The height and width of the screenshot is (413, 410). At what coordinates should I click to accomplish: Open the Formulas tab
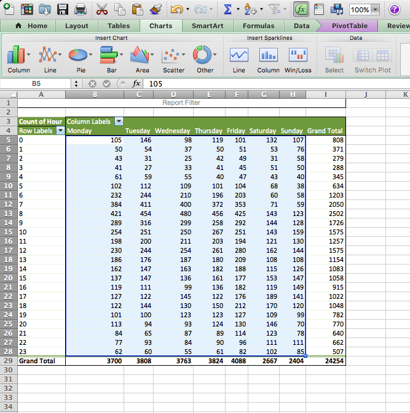tap(259, 26)
